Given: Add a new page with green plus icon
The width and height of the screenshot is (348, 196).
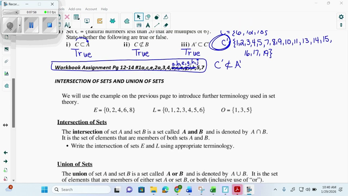Looking at the screenshot, I should pos(5,170).
